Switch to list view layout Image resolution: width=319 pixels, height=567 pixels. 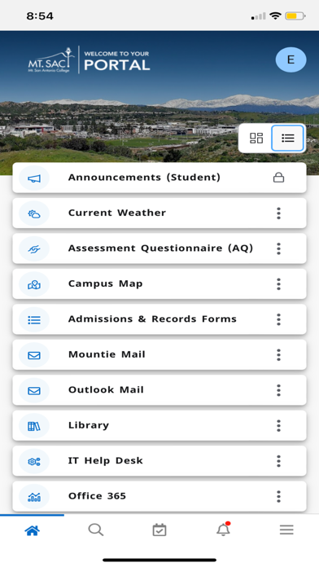[x=287, y=138]
